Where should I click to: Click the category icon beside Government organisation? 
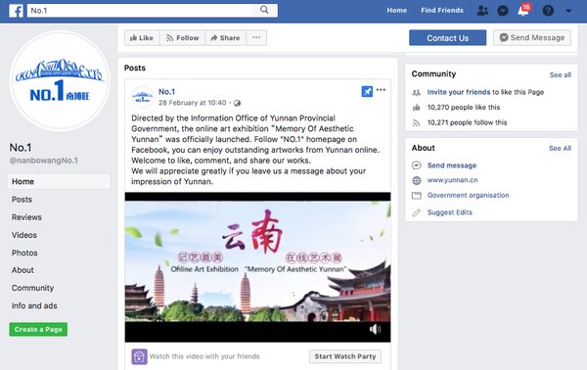(x=417, y=196)
